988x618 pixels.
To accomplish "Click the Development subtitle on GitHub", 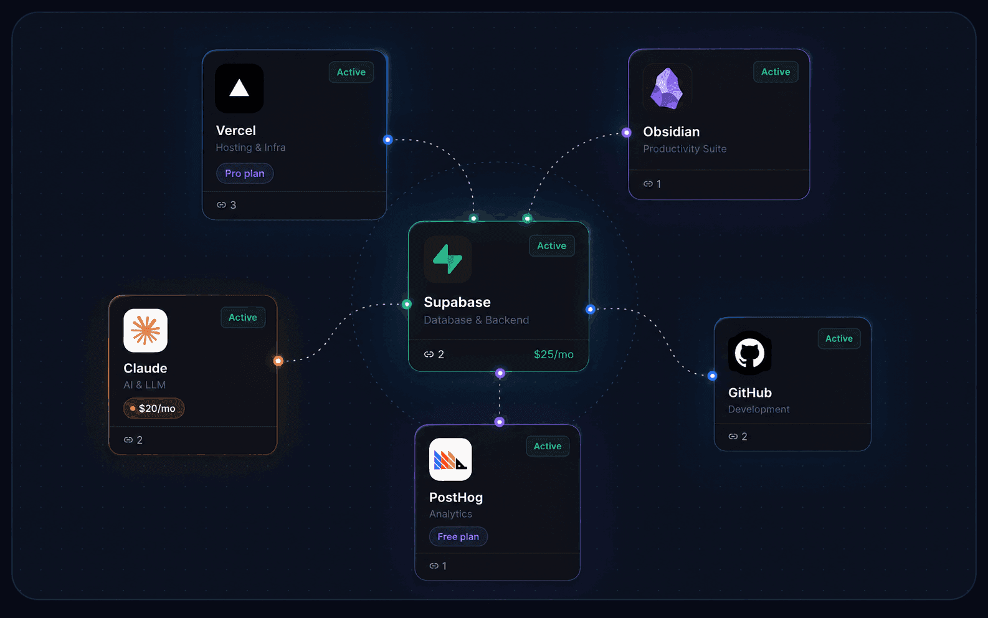I will [x=759, y=409].
